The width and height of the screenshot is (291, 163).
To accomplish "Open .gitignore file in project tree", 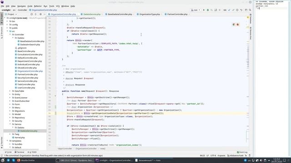I will (22, 48).
